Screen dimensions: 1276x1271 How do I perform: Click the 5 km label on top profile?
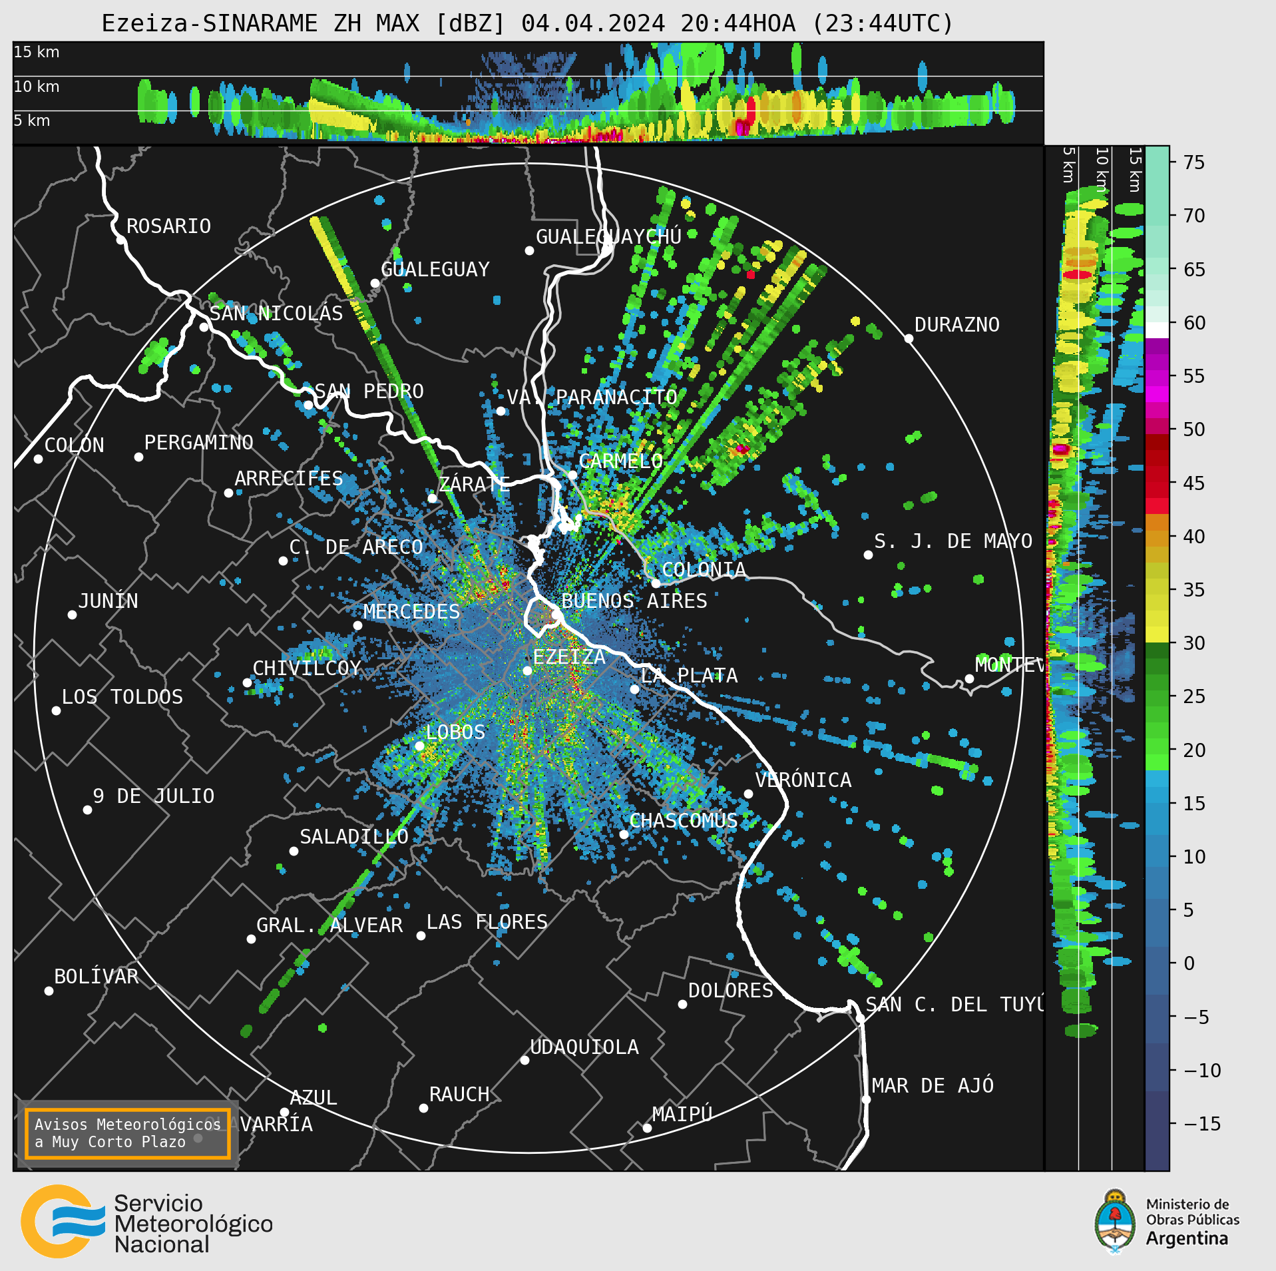[x=32, y=121]
